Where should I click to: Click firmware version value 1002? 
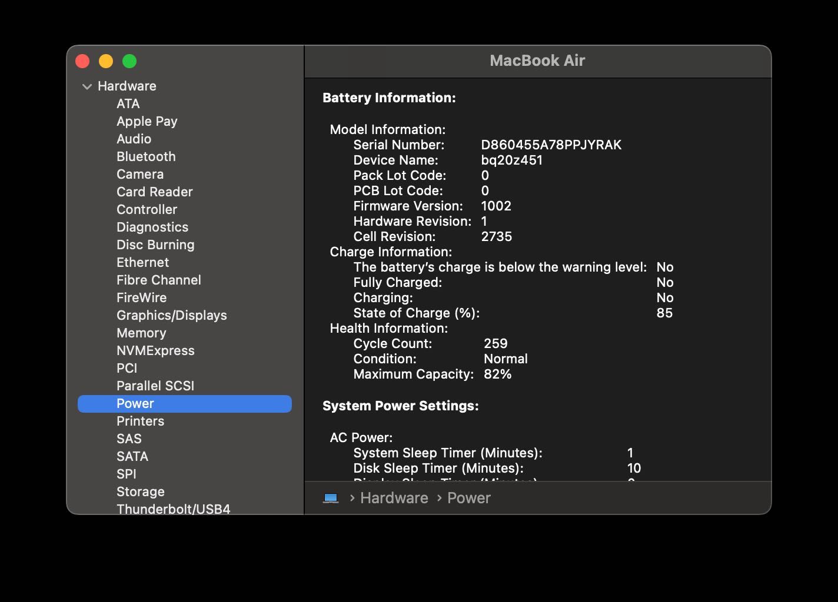496,206
